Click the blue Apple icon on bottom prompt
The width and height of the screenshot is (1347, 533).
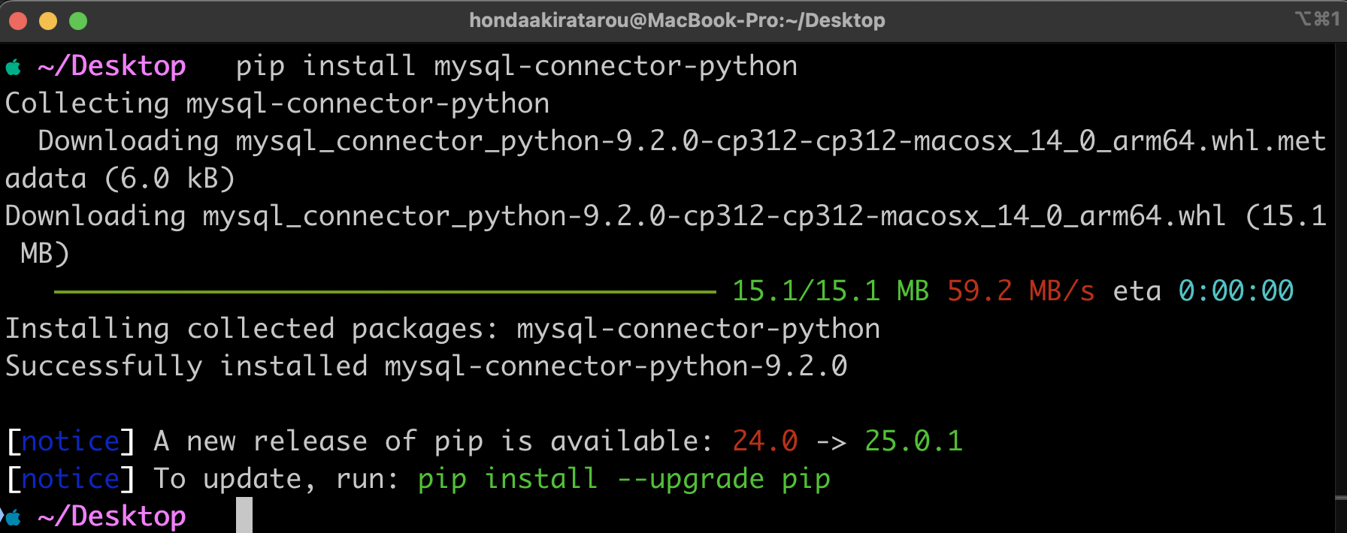pyautogui.click(x=14, y=516)
